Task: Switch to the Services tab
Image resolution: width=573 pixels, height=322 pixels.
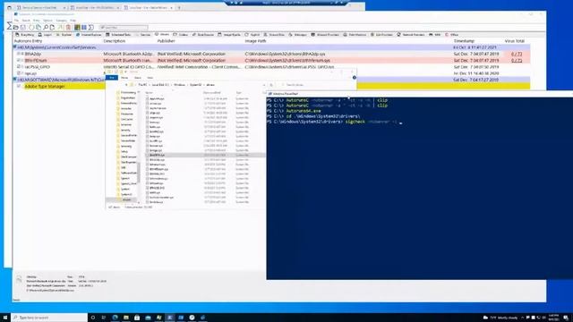Action: point(143,35)
